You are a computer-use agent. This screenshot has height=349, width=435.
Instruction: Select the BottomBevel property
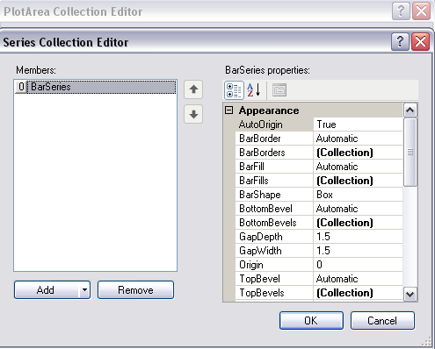coord(274,209)
